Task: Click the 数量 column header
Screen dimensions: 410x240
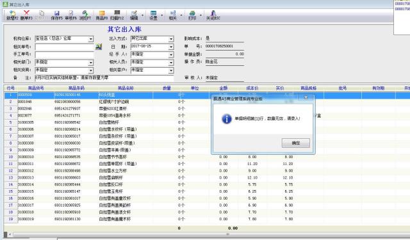Action: point(167,88)
